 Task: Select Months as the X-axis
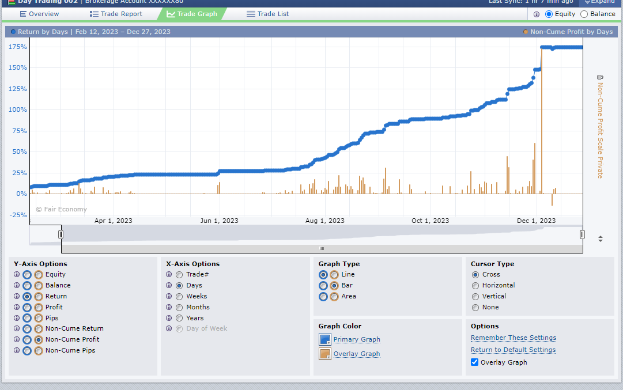179,308
